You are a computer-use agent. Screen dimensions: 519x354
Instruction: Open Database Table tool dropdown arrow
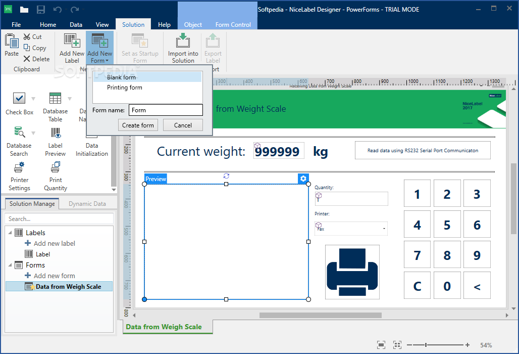click(70, 99)
